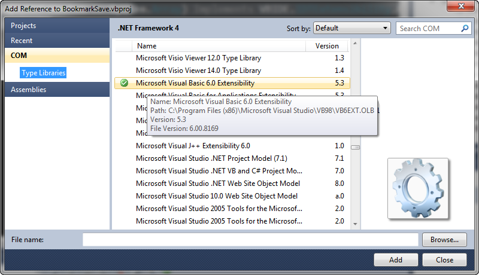Click the scrollbar down arrow in the list
Image resolution: width=479 pixels, height=275 pixels.
click(355, 224)
